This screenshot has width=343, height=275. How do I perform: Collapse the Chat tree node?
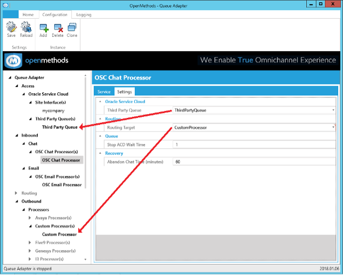click(x=23, y=144)
